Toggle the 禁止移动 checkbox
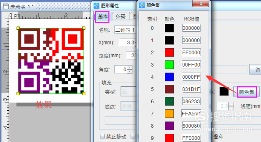 (x=102, y=136)
